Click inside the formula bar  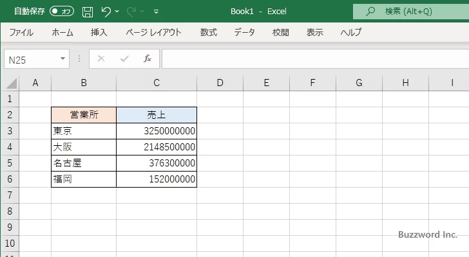(315, 58)
